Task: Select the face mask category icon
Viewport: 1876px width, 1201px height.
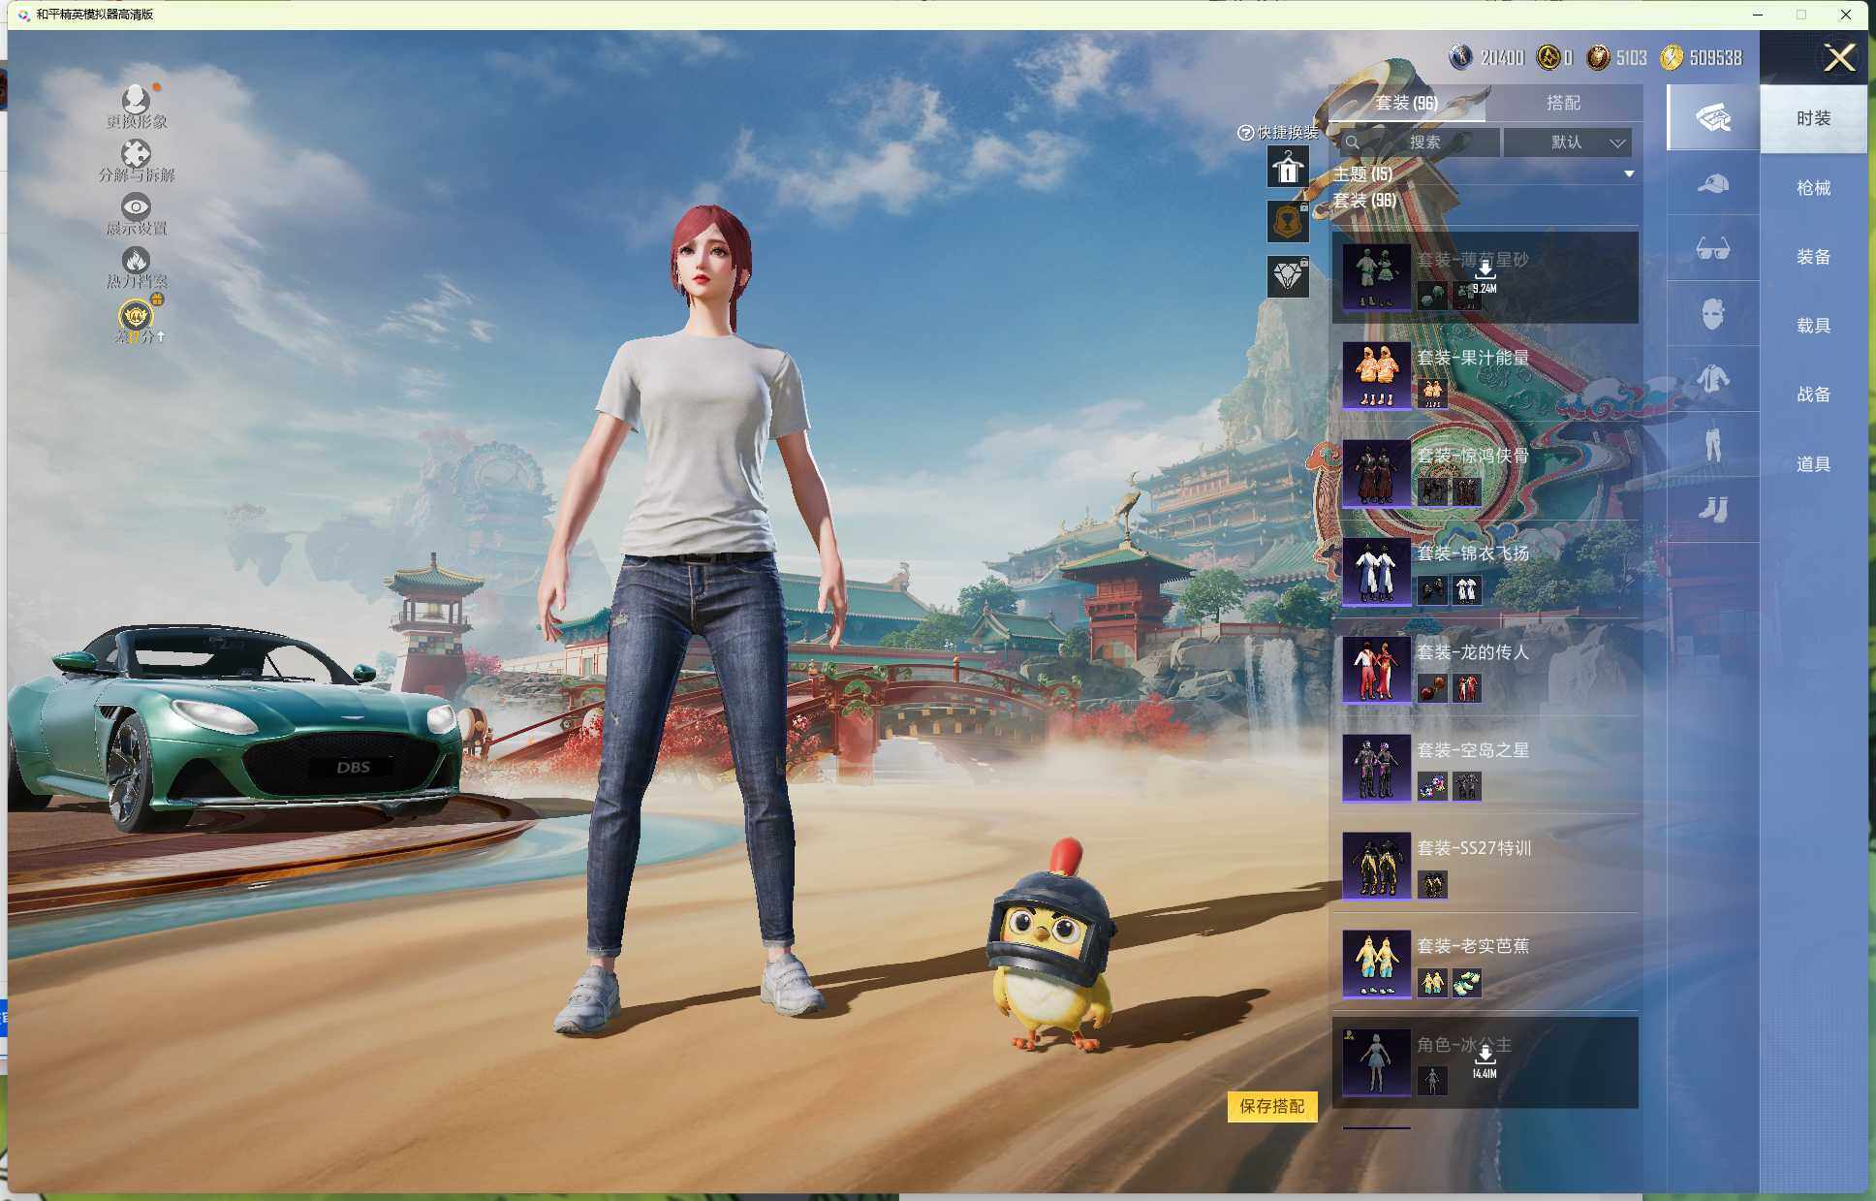Action: pyautogui.click(x=1712, y=314)
